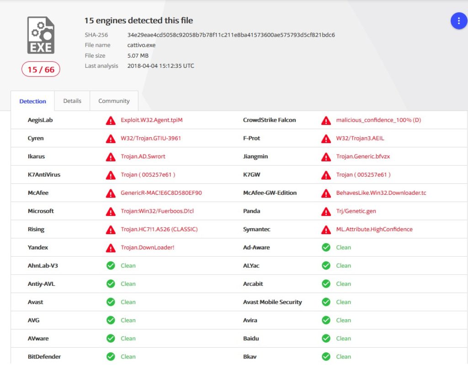Click the 15 / 66 detection score badge
The image size is (468, 365).
coord(41,70)
